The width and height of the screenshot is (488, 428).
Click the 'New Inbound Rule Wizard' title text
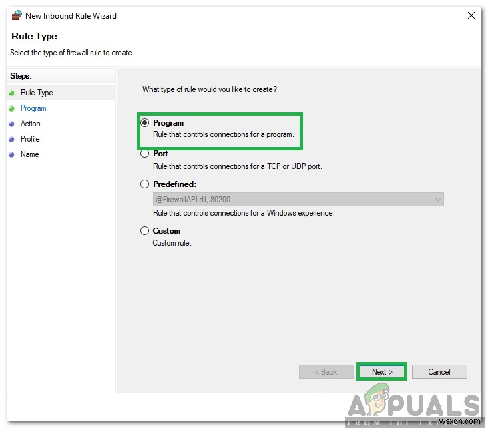71,16
